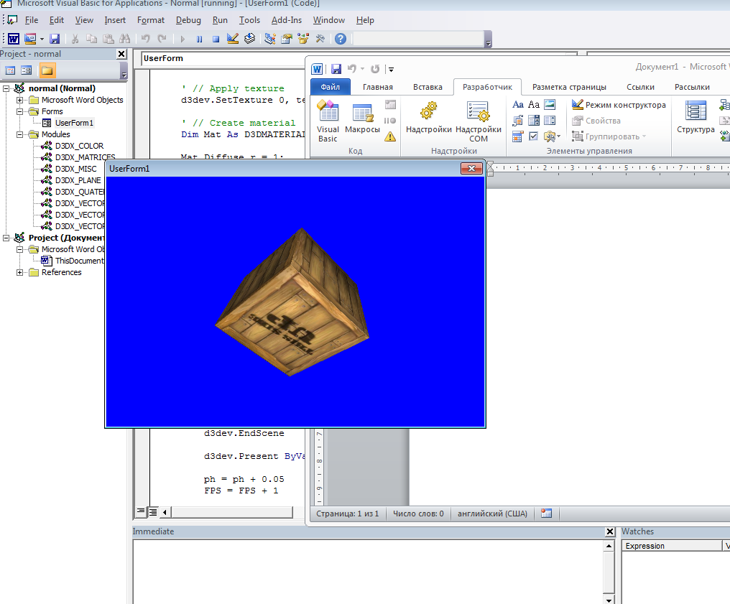Click the Save icon in VBA toolbar

coord(56,39)
